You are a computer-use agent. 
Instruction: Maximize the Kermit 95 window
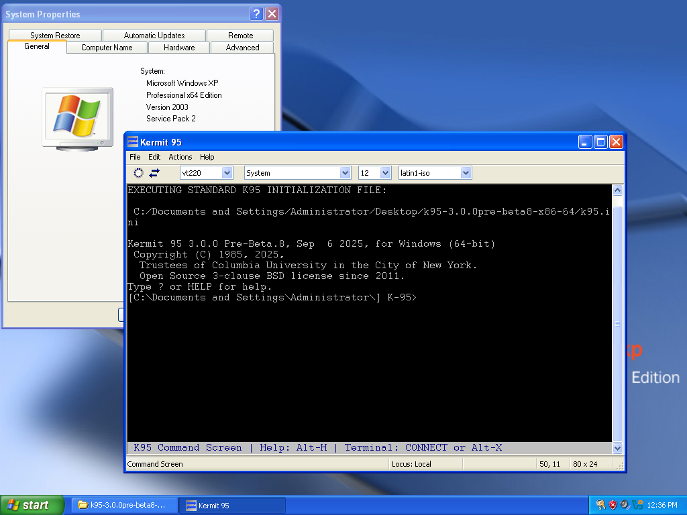600,142
